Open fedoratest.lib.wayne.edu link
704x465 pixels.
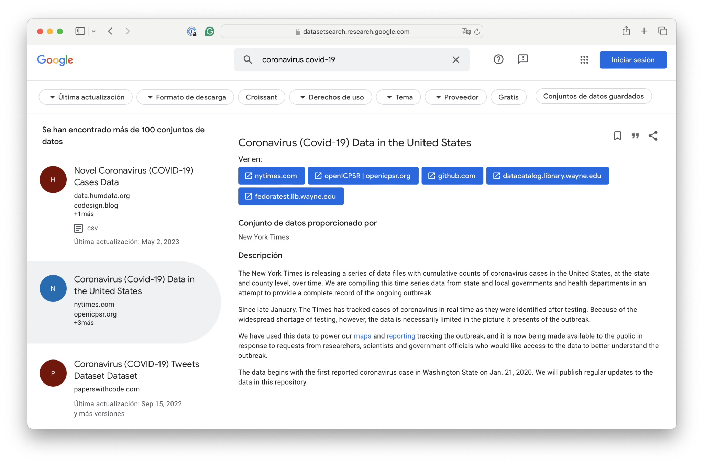[291, 196]
